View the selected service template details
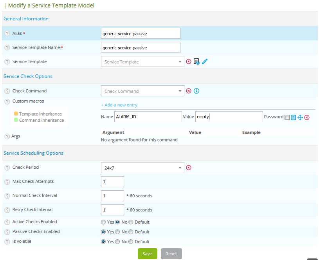This screenshot has height=260, width=319. (196, 61)
